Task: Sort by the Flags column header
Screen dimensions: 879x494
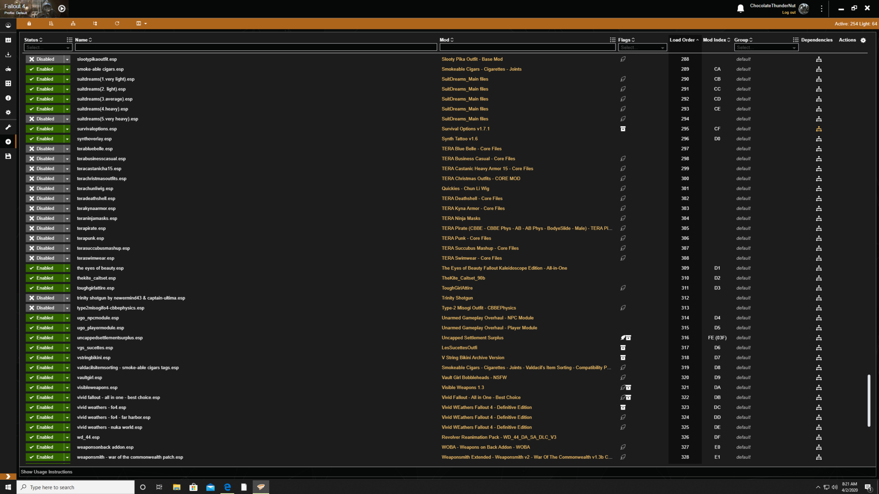Action: click(626, 40)
